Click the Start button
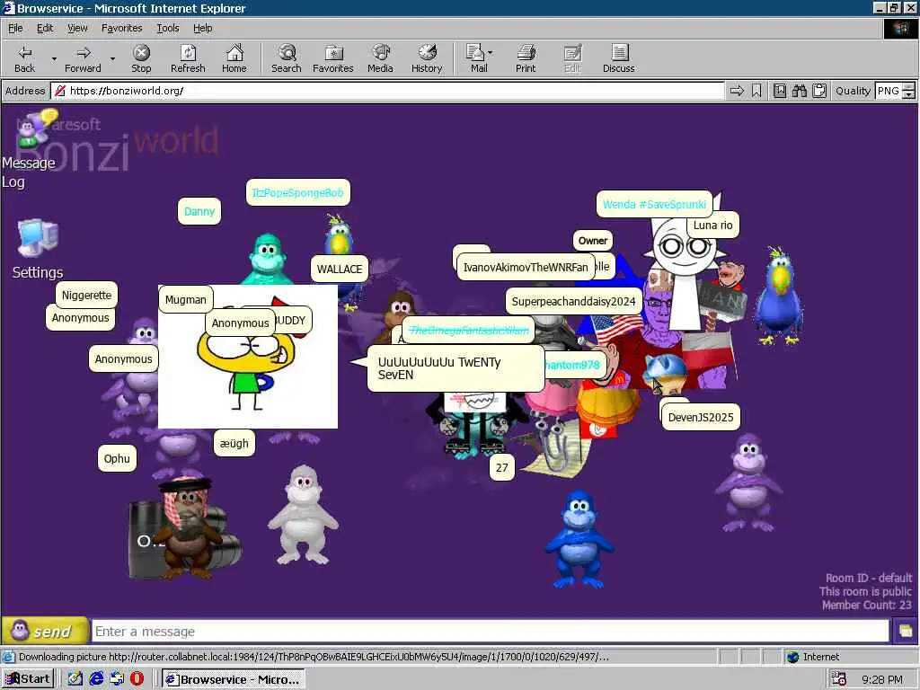 tap(28, 679)
